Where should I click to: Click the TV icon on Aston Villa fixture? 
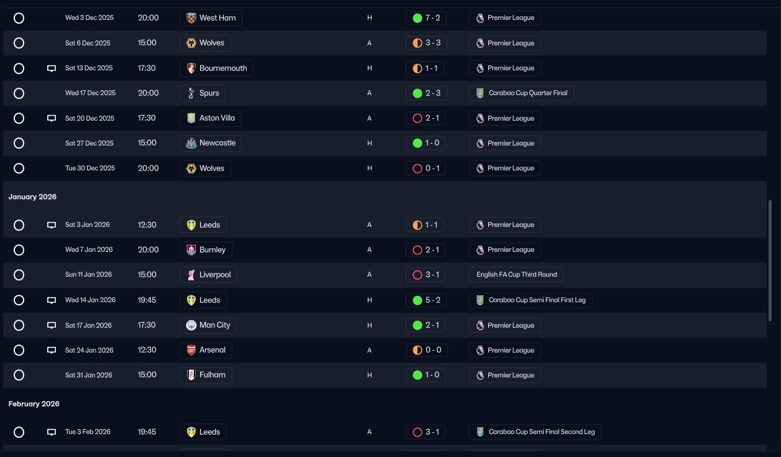click(x=52, y=118)
